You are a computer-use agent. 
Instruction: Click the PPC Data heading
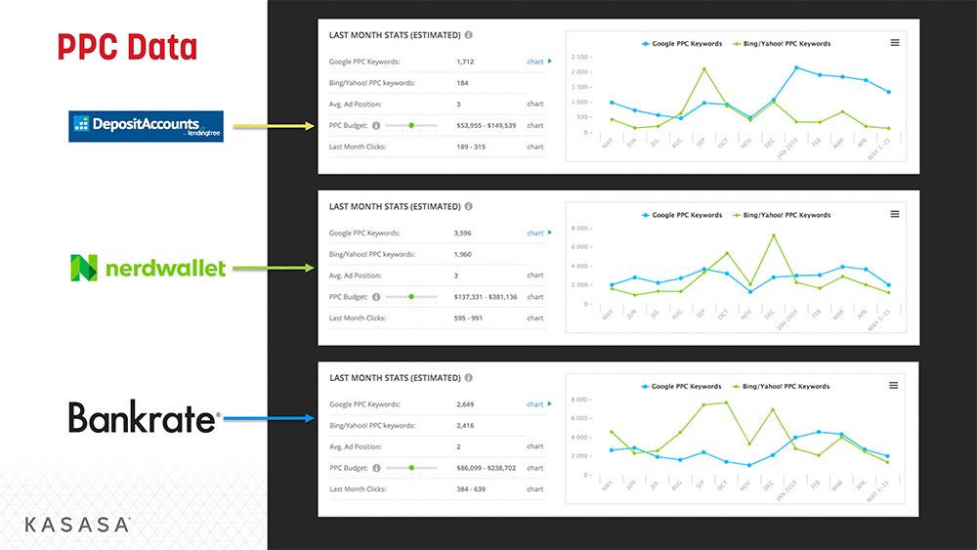point(127,47)
